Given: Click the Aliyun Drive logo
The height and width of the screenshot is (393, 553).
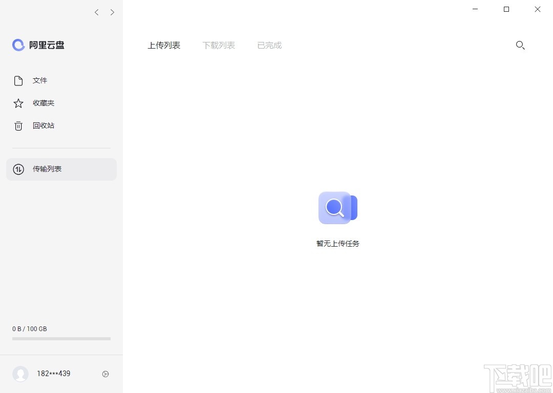Looking at the screenshot, I should 18,45.
